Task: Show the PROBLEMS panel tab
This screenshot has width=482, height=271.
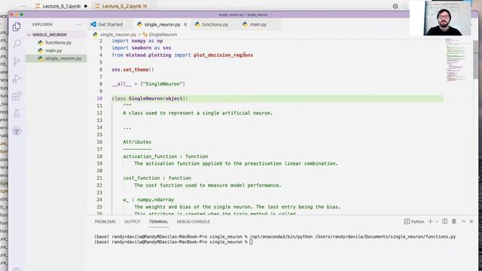Action: (105, 221)
